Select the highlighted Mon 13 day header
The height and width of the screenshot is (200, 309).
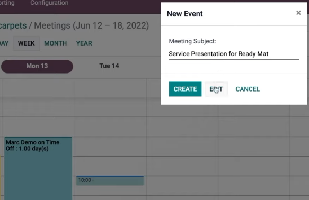point(37,66)
